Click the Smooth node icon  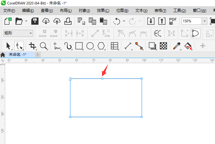[132, 34]
